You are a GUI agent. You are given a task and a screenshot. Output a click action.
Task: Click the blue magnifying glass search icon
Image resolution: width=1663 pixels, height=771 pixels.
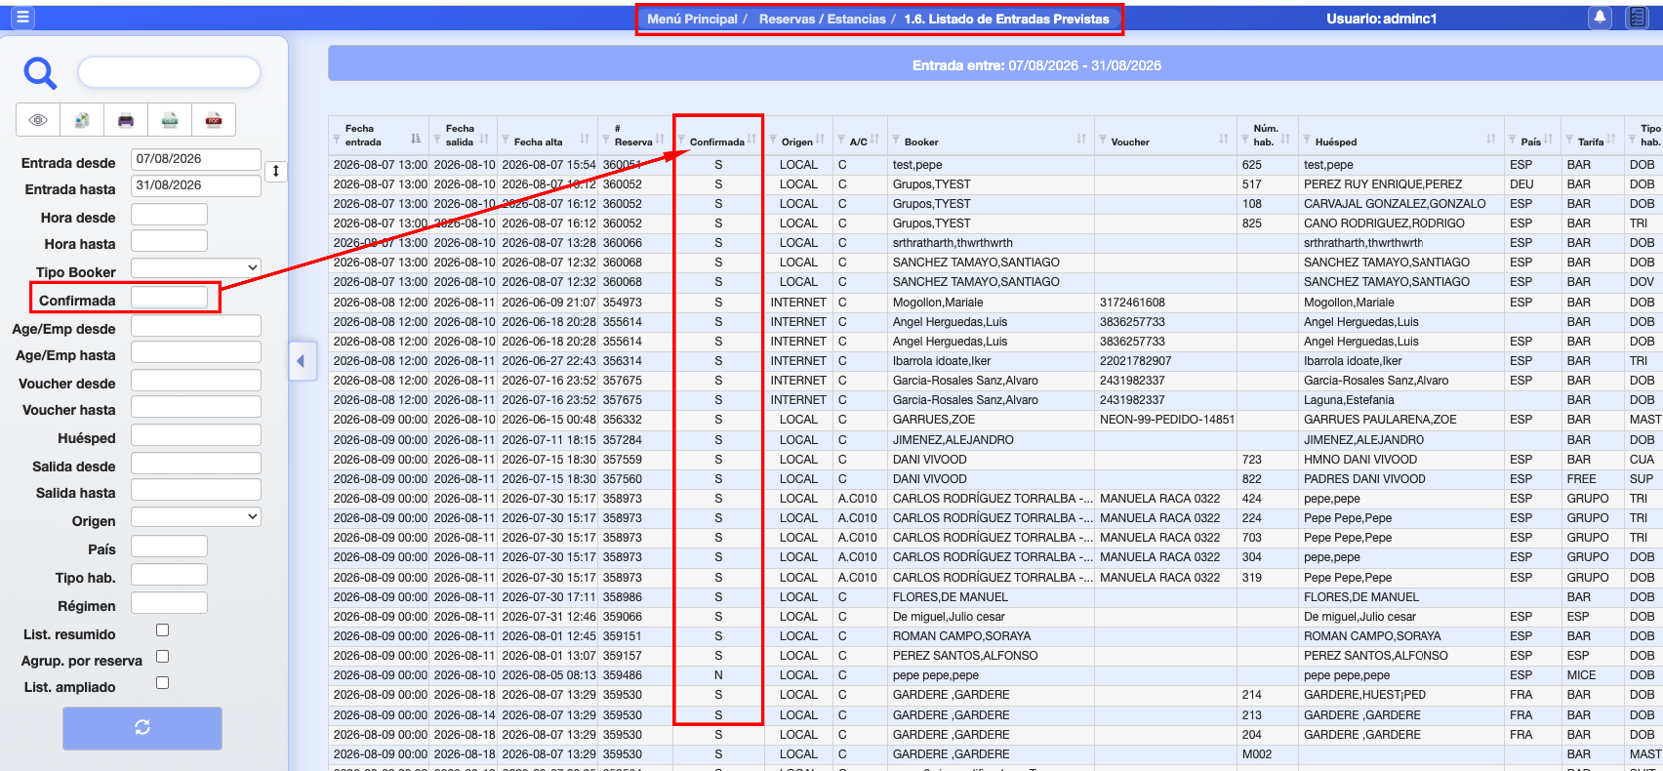coord(40,72)
